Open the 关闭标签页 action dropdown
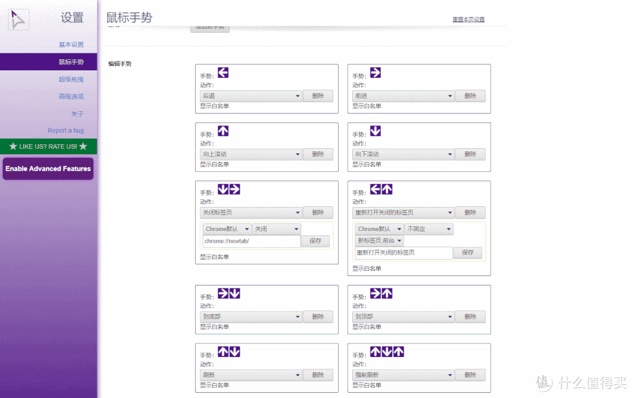The image size is (633, 398). click(251, 213)
